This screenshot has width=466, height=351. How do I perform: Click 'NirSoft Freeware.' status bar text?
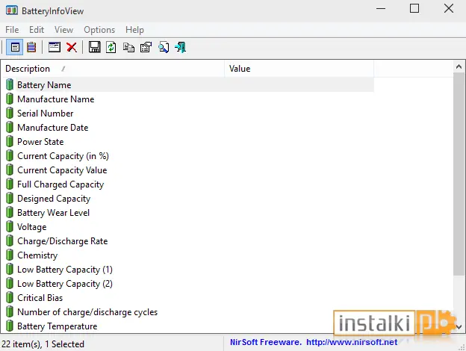click(266, 342)
